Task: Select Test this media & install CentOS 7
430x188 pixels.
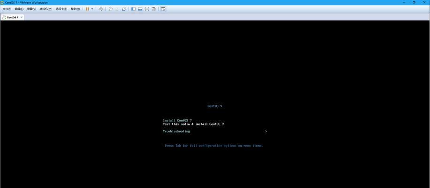Action: pos(193,124)
